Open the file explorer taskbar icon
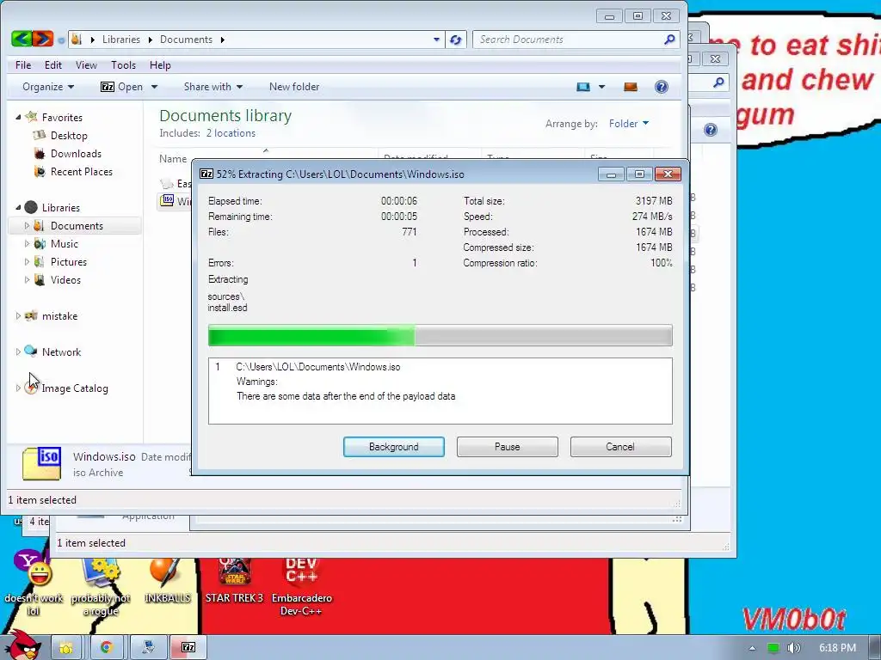This screenshot has width=881, height=660. tap(66, 647)
